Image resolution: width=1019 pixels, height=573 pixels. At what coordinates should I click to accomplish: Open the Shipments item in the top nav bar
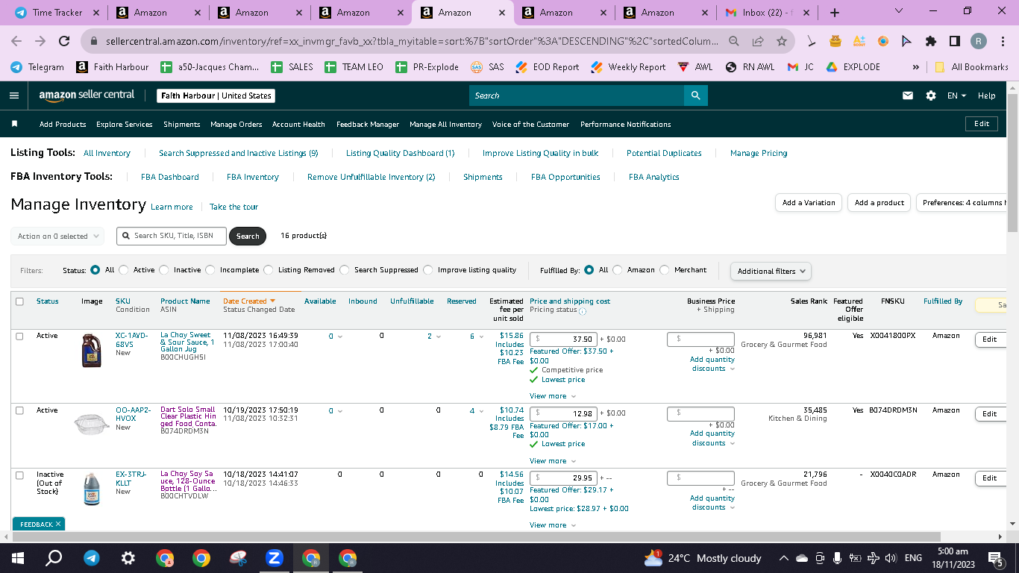(182, 125)
